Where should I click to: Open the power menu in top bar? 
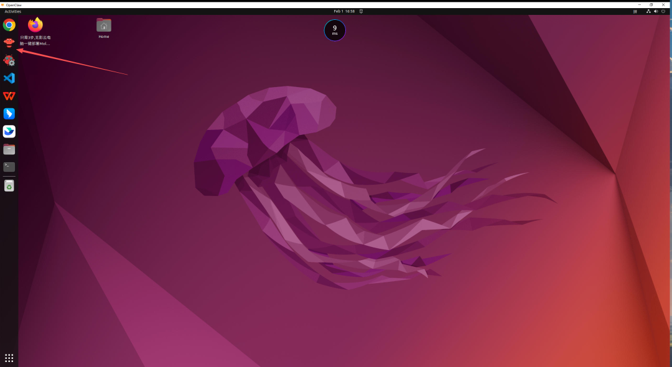point(663,11)
